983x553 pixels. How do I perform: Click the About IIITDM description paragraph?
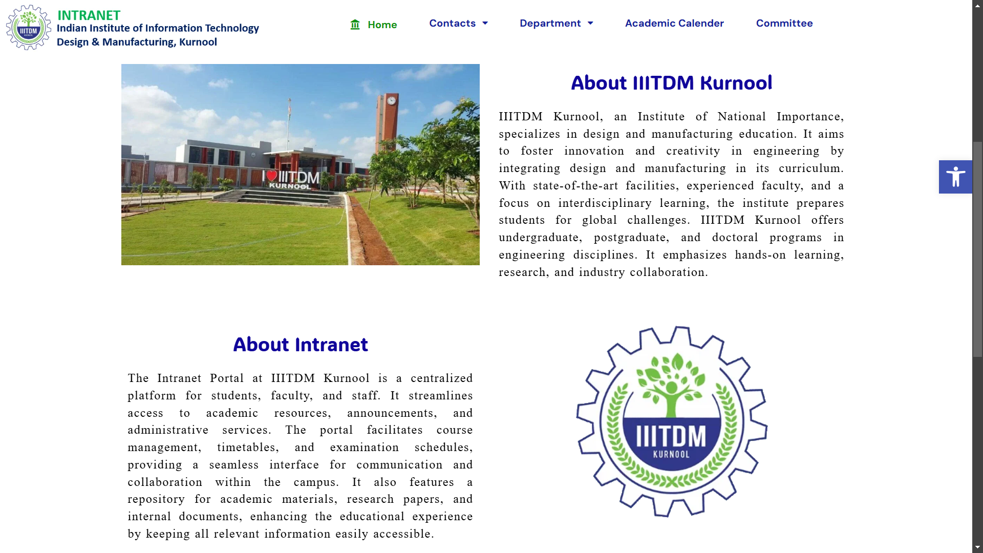671,194
